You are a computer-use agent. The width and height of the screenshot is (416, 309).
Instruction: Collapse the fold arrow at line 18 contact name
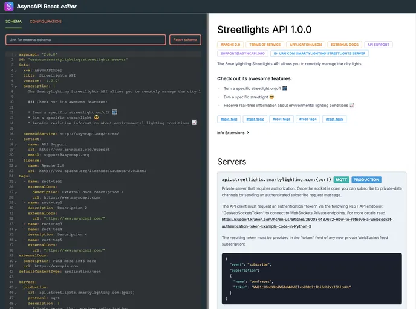[16, 145]
